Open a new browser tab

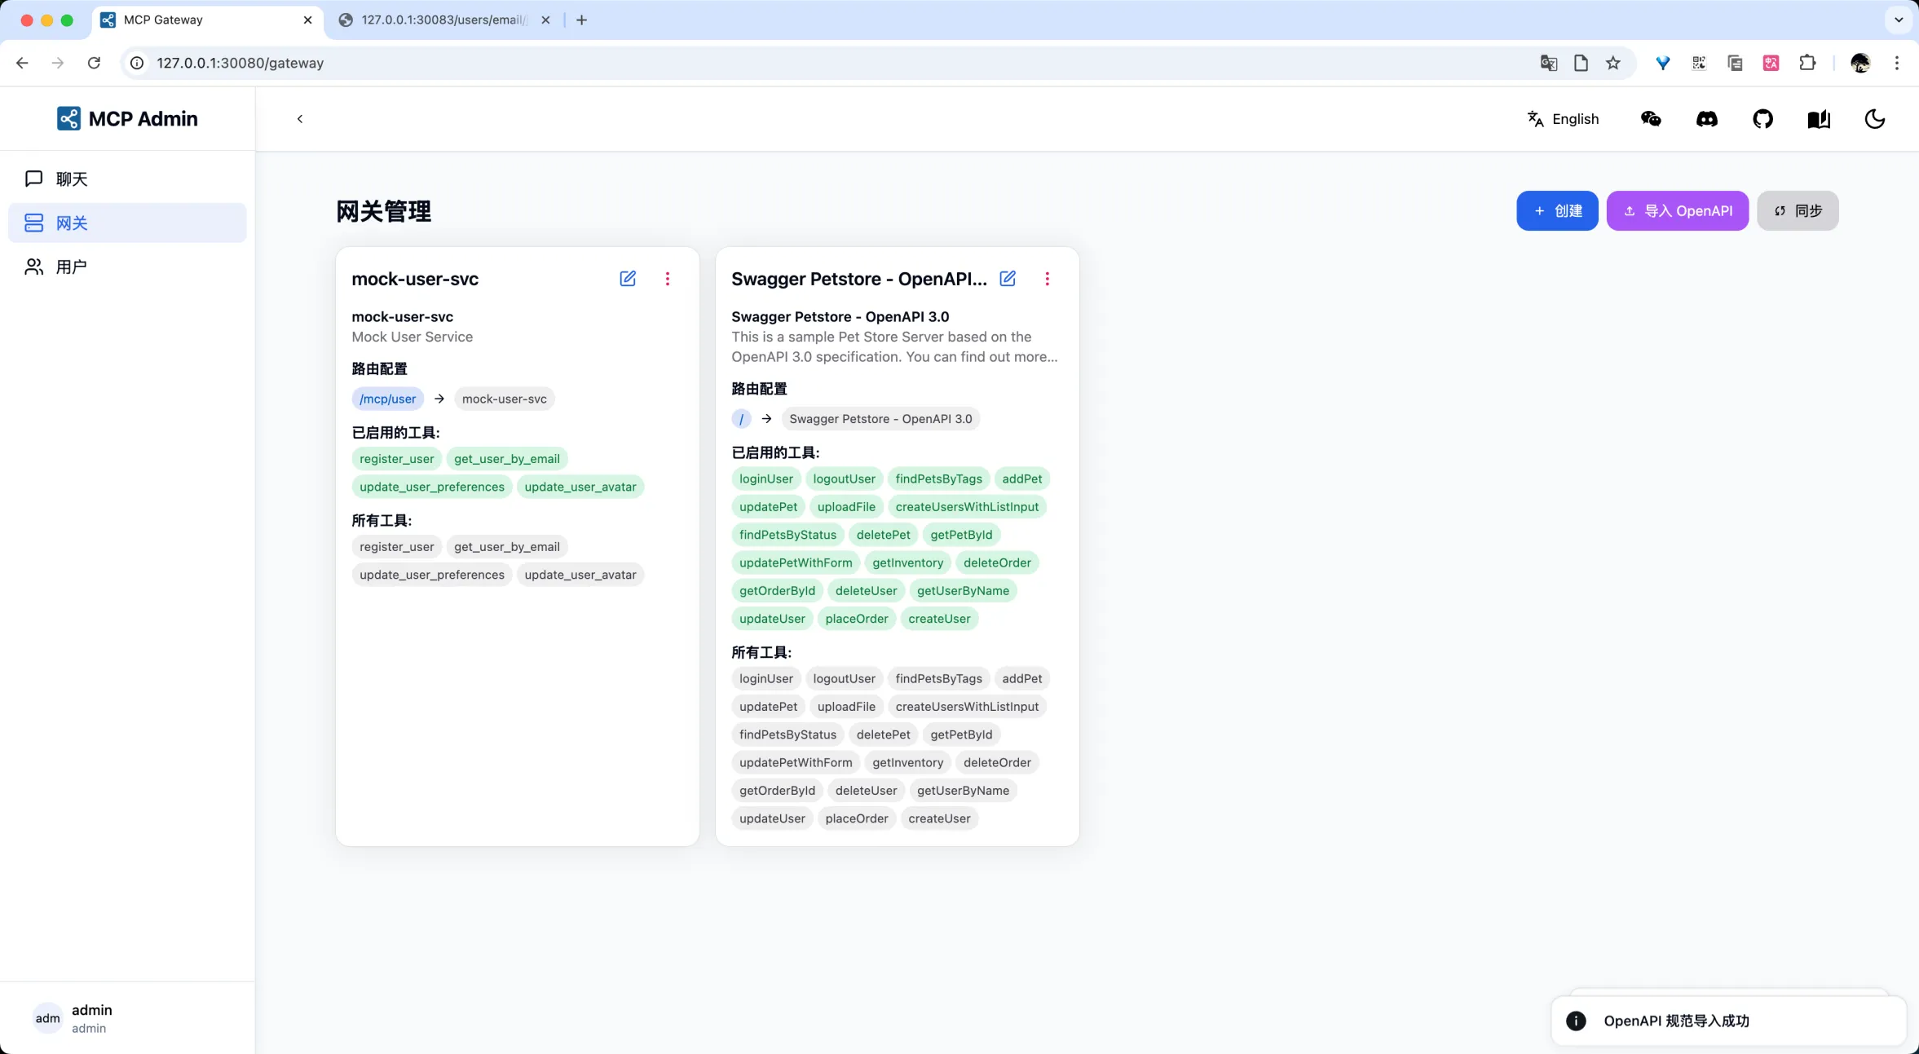(581, 20)
